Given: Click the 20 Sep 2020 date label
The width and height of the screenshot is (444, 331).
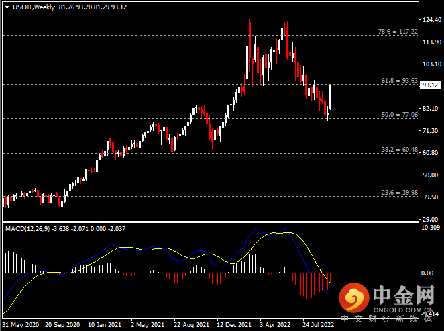Looking at the screenshot, I should (62, 325).
